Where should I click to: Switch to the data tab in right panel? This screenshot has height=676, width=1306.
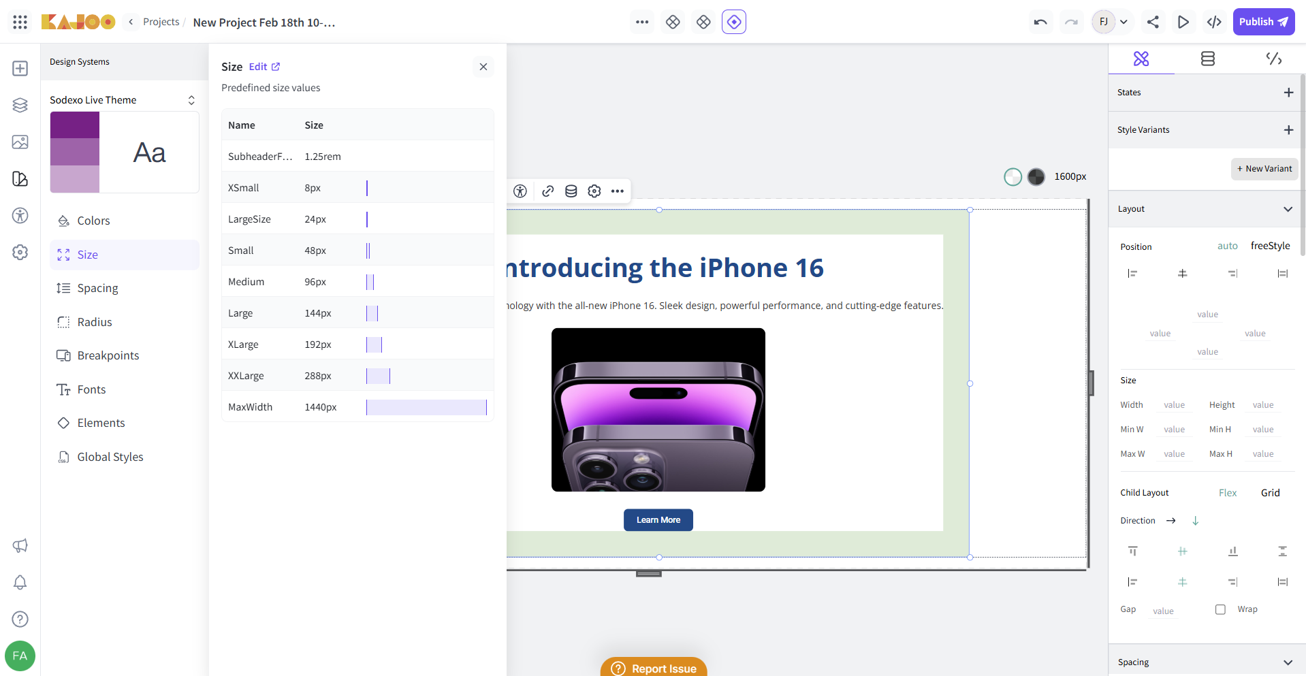pos(1207,59)
